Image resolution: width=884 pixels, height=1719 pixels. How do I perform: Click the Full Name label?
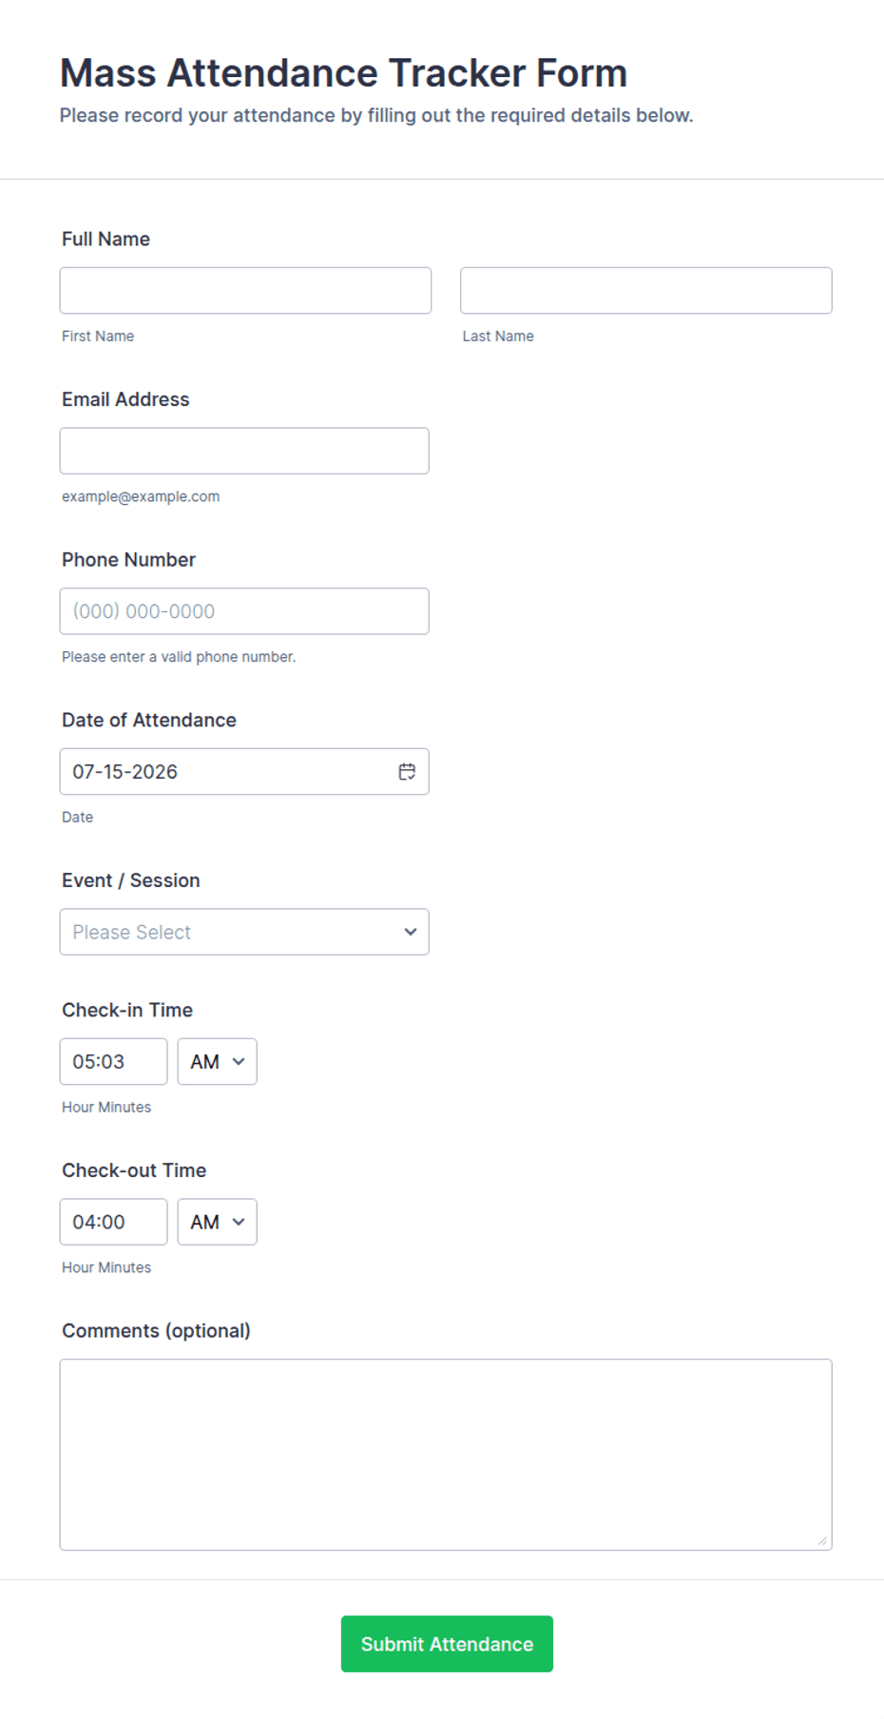(x=106, y=239)
